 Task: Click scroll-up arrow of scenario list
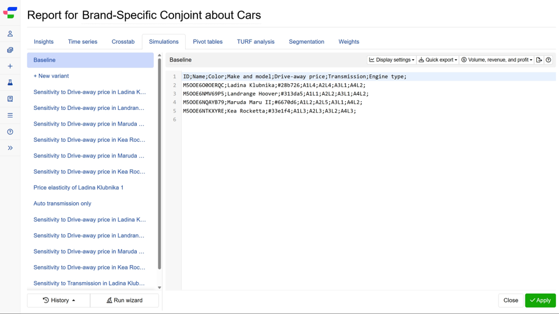(x=160, y=56)
